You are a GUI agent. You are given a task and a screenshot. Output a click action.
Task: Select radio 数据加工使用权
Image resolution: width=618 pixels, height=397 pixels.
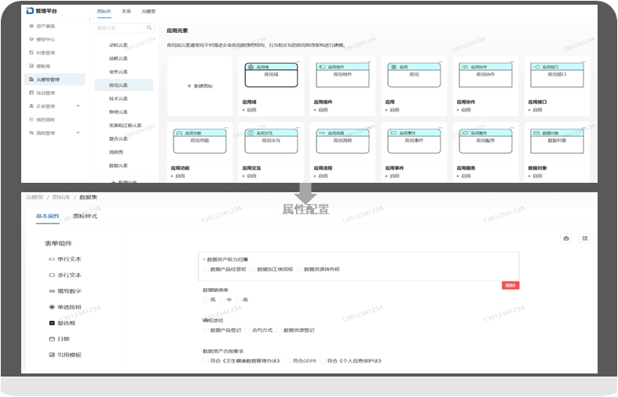click(x=252, y=269)
